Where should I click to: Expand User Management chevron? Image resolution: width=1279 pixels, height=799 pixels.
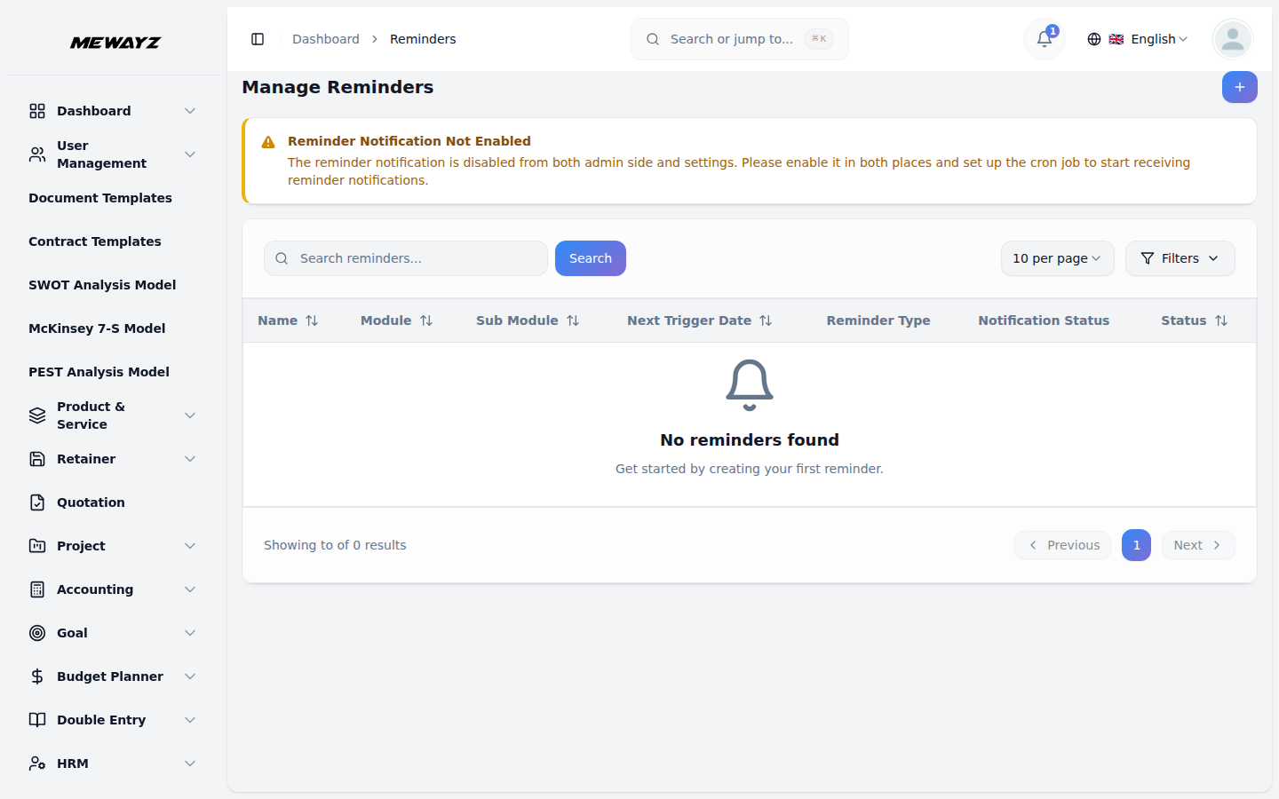point(190,154)
